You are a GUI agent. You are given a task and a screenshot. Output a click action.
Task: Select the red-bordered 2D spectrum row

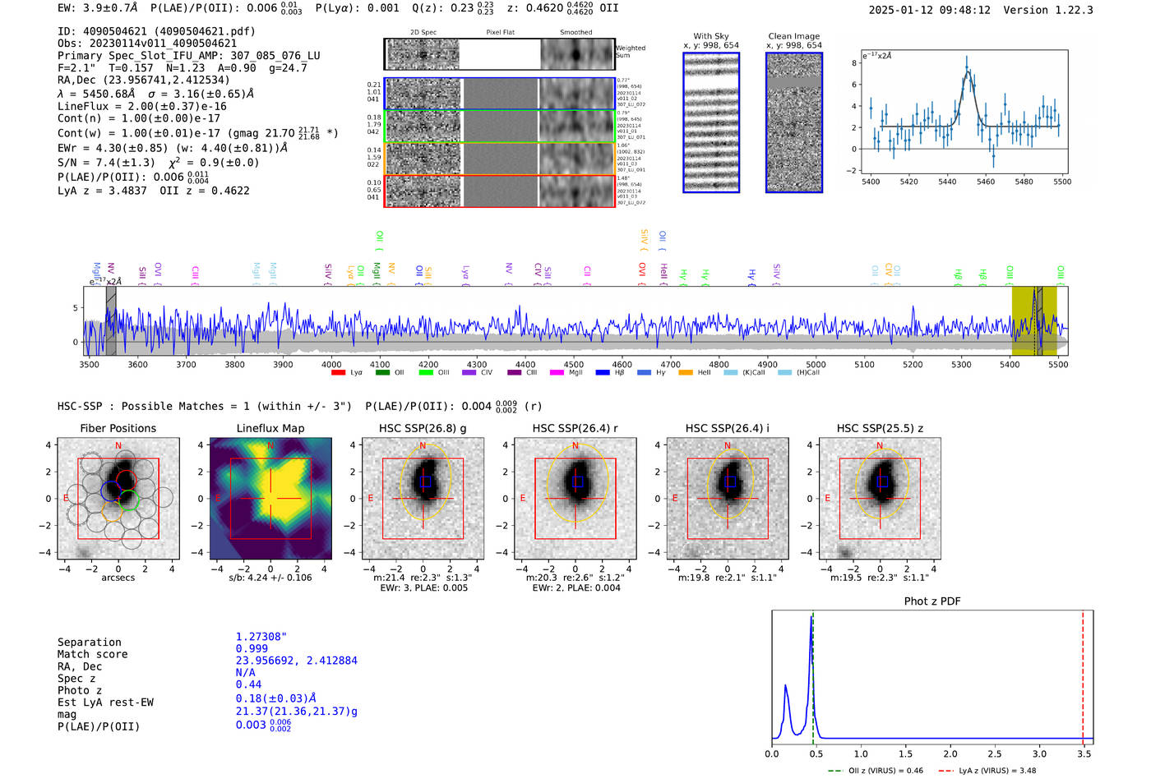pos(500,191)
